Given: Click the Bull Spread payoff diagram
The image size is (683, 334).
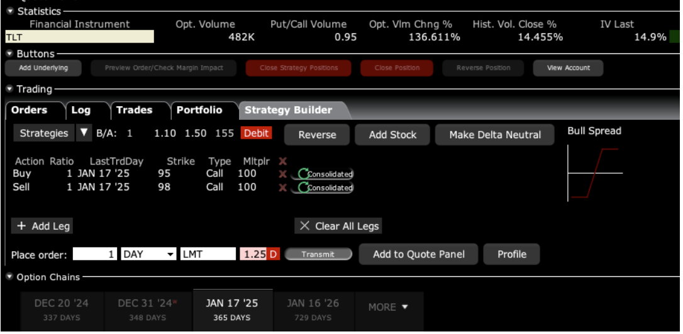Looking at the screenshot, I should (x=594, y=173).
